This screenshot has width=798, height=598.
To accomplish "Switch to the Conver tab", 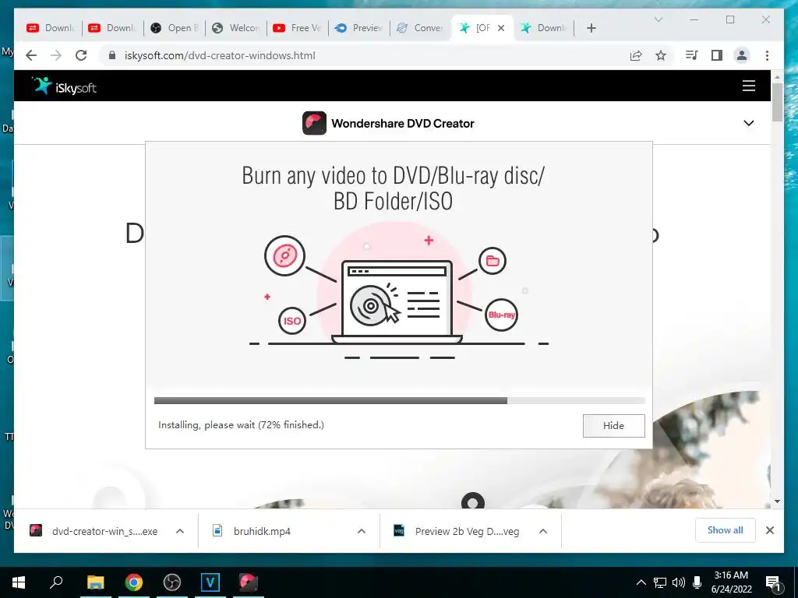I will click(421, 28).
